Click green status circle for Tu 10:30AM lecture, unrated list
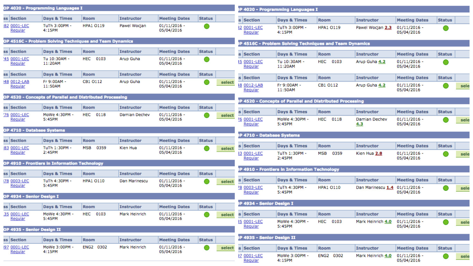Screen dimensions: 473x266 207,59
